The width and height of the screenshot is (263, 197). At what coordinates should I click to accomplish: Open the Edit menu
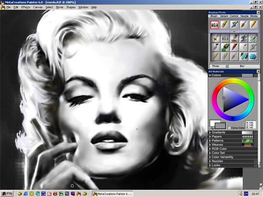click(16, 7)
